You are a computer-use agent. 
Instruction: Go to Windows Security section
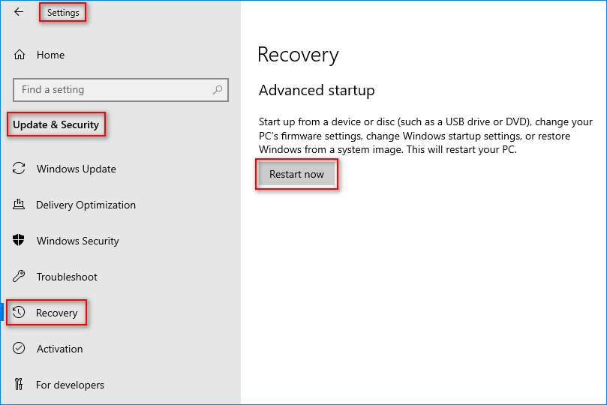(x=78, y=241)
